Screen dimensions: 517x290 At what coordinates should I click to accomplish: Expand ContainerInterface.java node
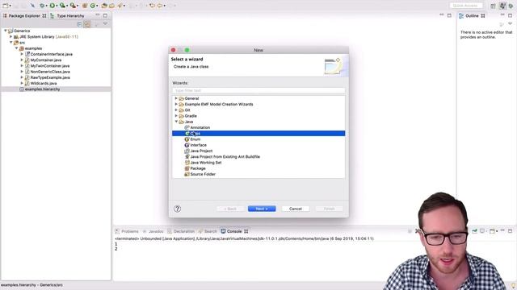tap(22, 54)
